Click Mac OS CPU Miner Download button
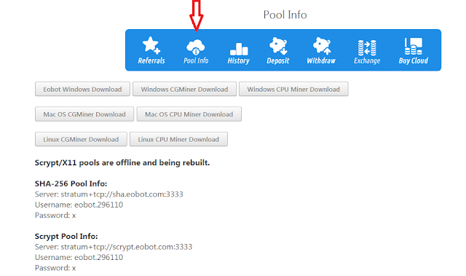The image size is (466, 276). pyautogui.click(x=189, y=114)
